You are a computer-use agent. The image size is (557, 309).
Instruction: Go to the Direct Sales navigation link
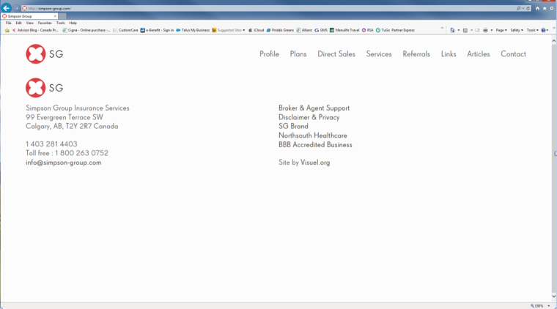point(336,54)
